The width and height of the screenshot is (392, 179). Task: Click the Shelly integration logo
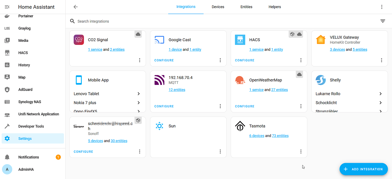click(321, 80)
